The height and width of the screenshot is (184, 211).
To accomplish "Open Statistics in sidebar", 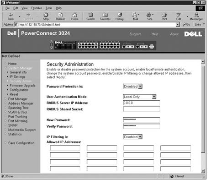I will (15, 134).
